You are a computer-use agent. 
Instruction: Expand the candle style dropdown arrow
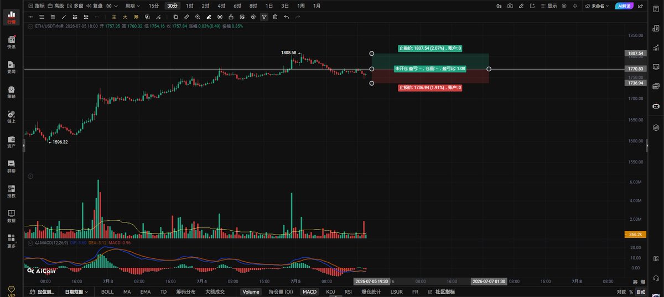pyautogui.click(x=116, y=6)
